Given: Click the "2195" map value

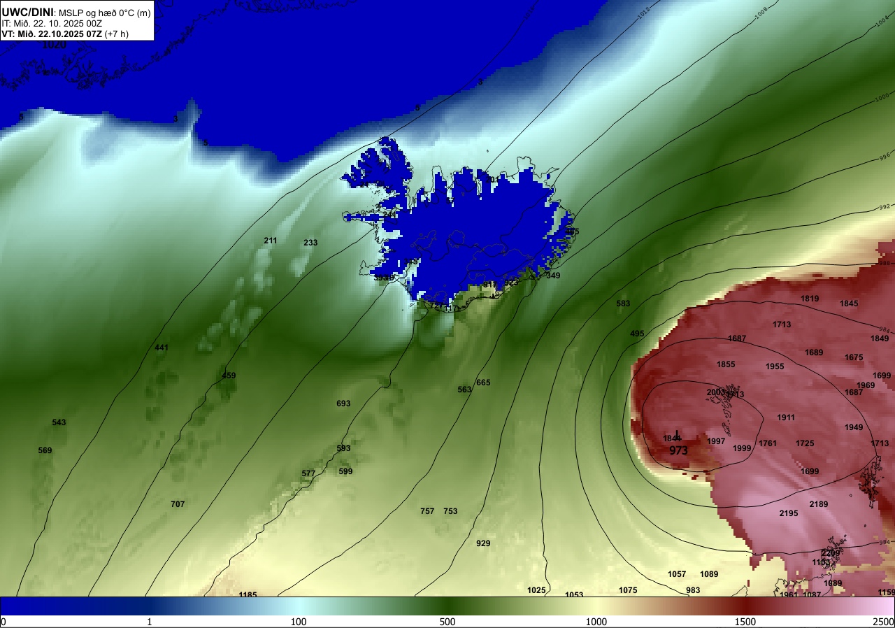Looking at the screenshot, I should [x=789, y=513].
